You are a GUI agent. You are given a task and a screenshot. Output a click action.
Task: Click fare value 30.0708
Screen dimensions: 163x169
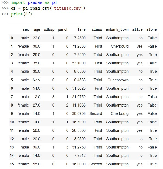79,113
